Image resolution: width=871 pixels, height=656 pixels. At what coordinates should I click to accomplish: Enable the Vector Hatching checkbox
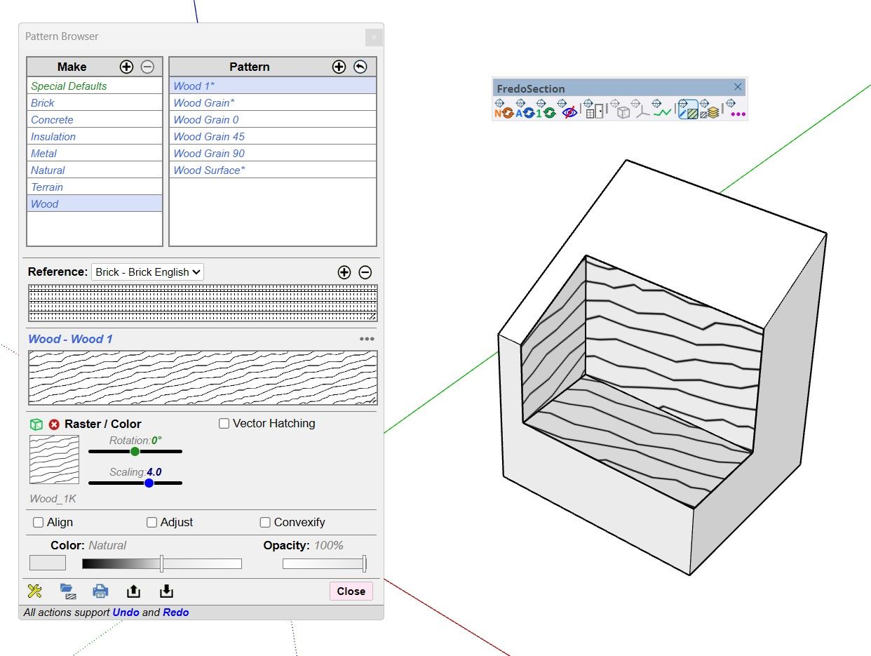[224, 424]
